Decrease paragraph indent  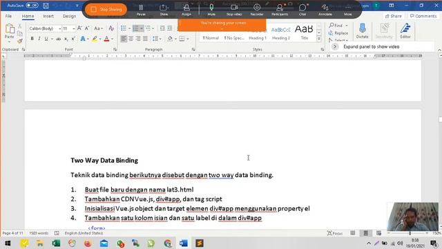[162, 28]
